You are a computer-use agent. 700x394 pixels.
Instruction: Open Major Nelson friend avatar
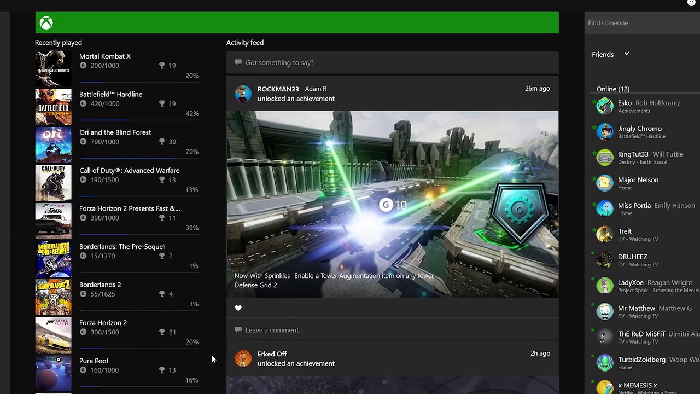click(x=605, y=183)
